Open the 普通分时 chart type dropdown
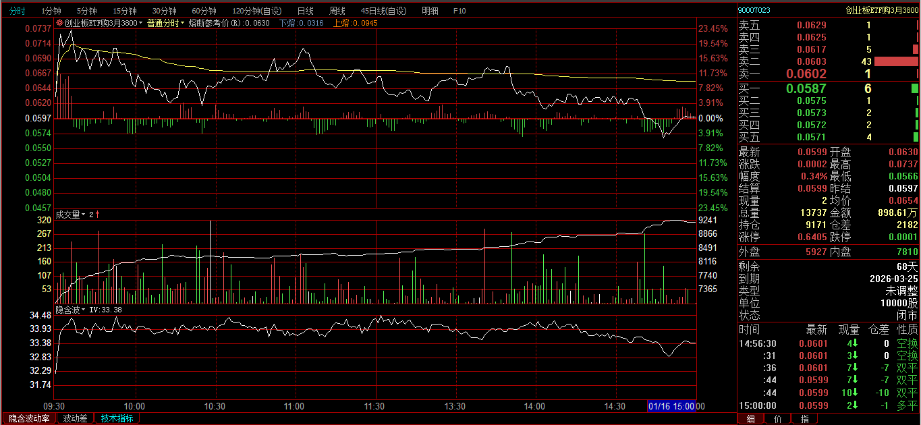Screen dimensions: 921x425 182,23
